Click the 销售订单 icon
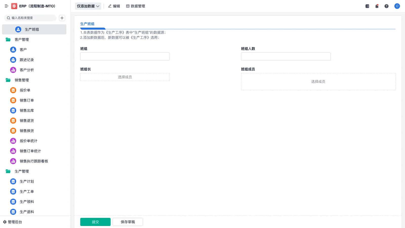Viewport: 405px width, 228px height. coord(13,100)
